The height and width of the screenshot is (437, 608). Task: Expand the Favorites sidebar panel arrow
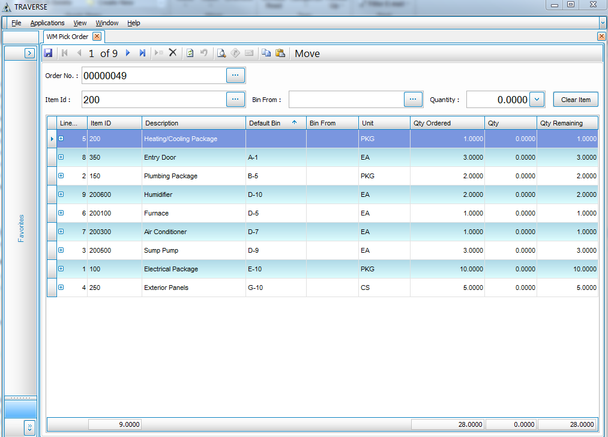click(x=29, y=53)
